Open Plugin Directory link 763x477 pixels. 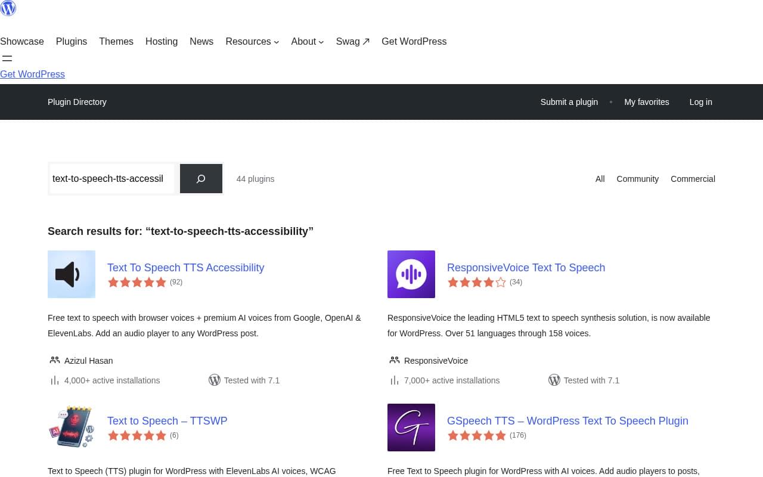[x=77, y=102]
